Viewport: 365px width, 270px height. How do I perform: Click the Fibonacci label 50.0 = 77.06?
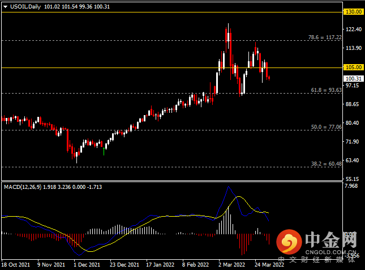click(327, 127)
